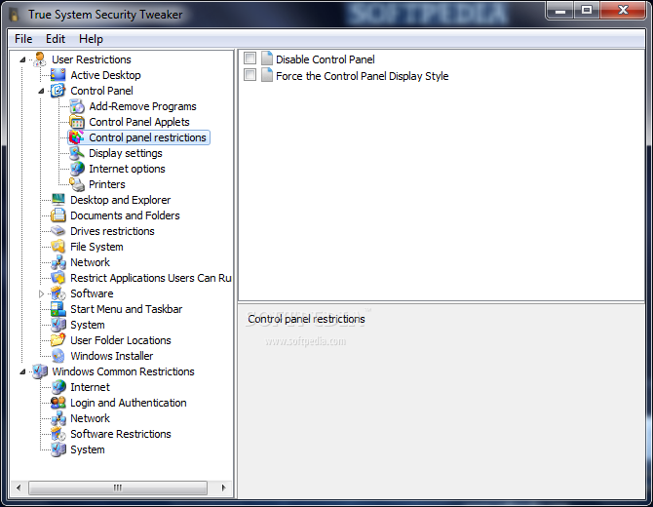The height and width of the screenshot is (507, 653).
Task: Select the Add-Remove Programs tree item
Action: [142, 106]
